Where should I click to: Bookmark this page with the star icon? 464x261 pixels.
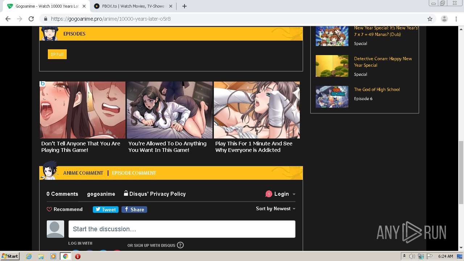point(430,19)
